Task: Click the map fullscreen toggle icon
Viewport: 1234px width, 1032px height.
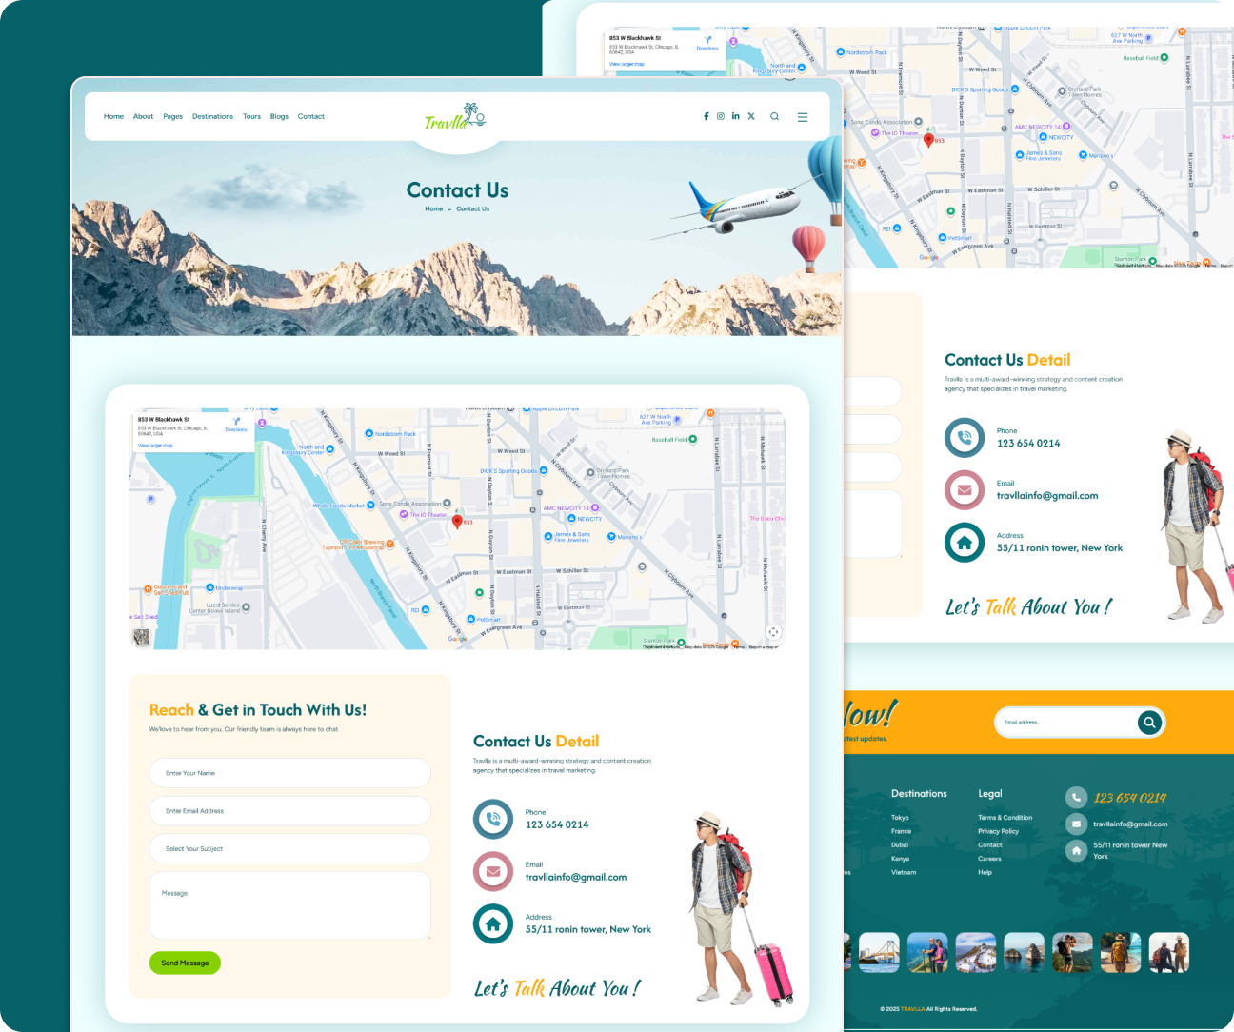Action: pos(773,632)
